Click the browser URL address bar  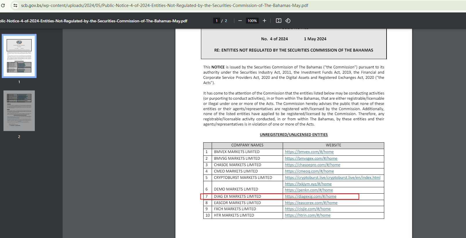click(x=164, y=6)
